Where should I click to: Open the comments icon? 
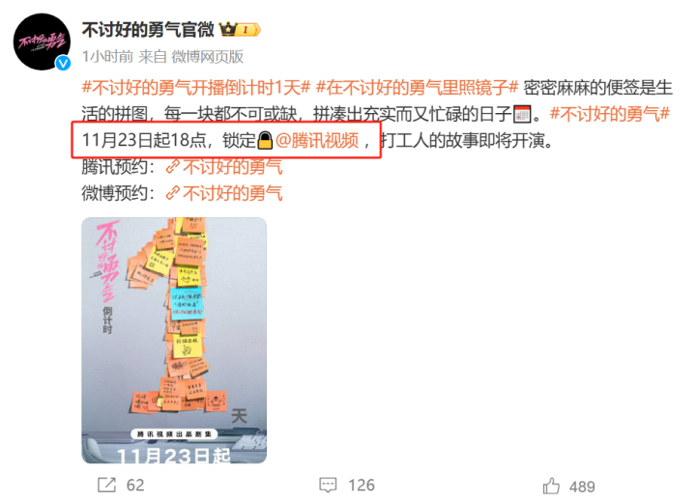pyautogui.click(x=328, y=485)
